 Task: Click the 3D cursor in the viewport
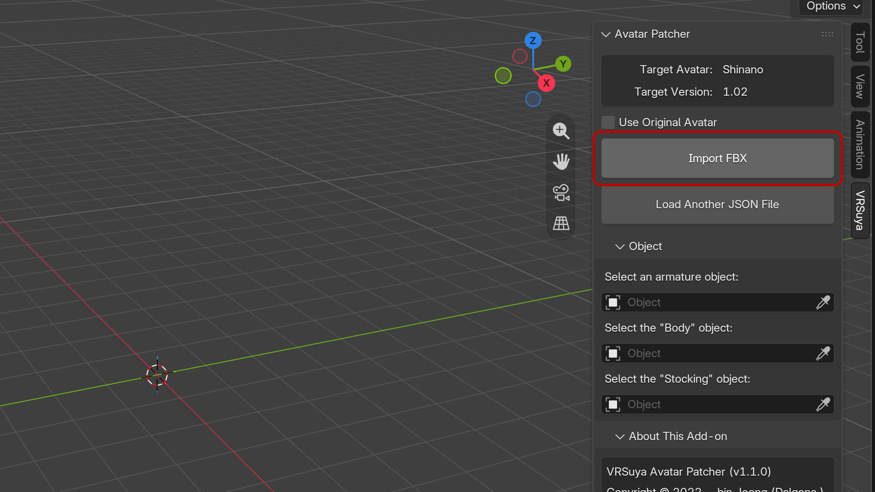(x=157, y=375)
